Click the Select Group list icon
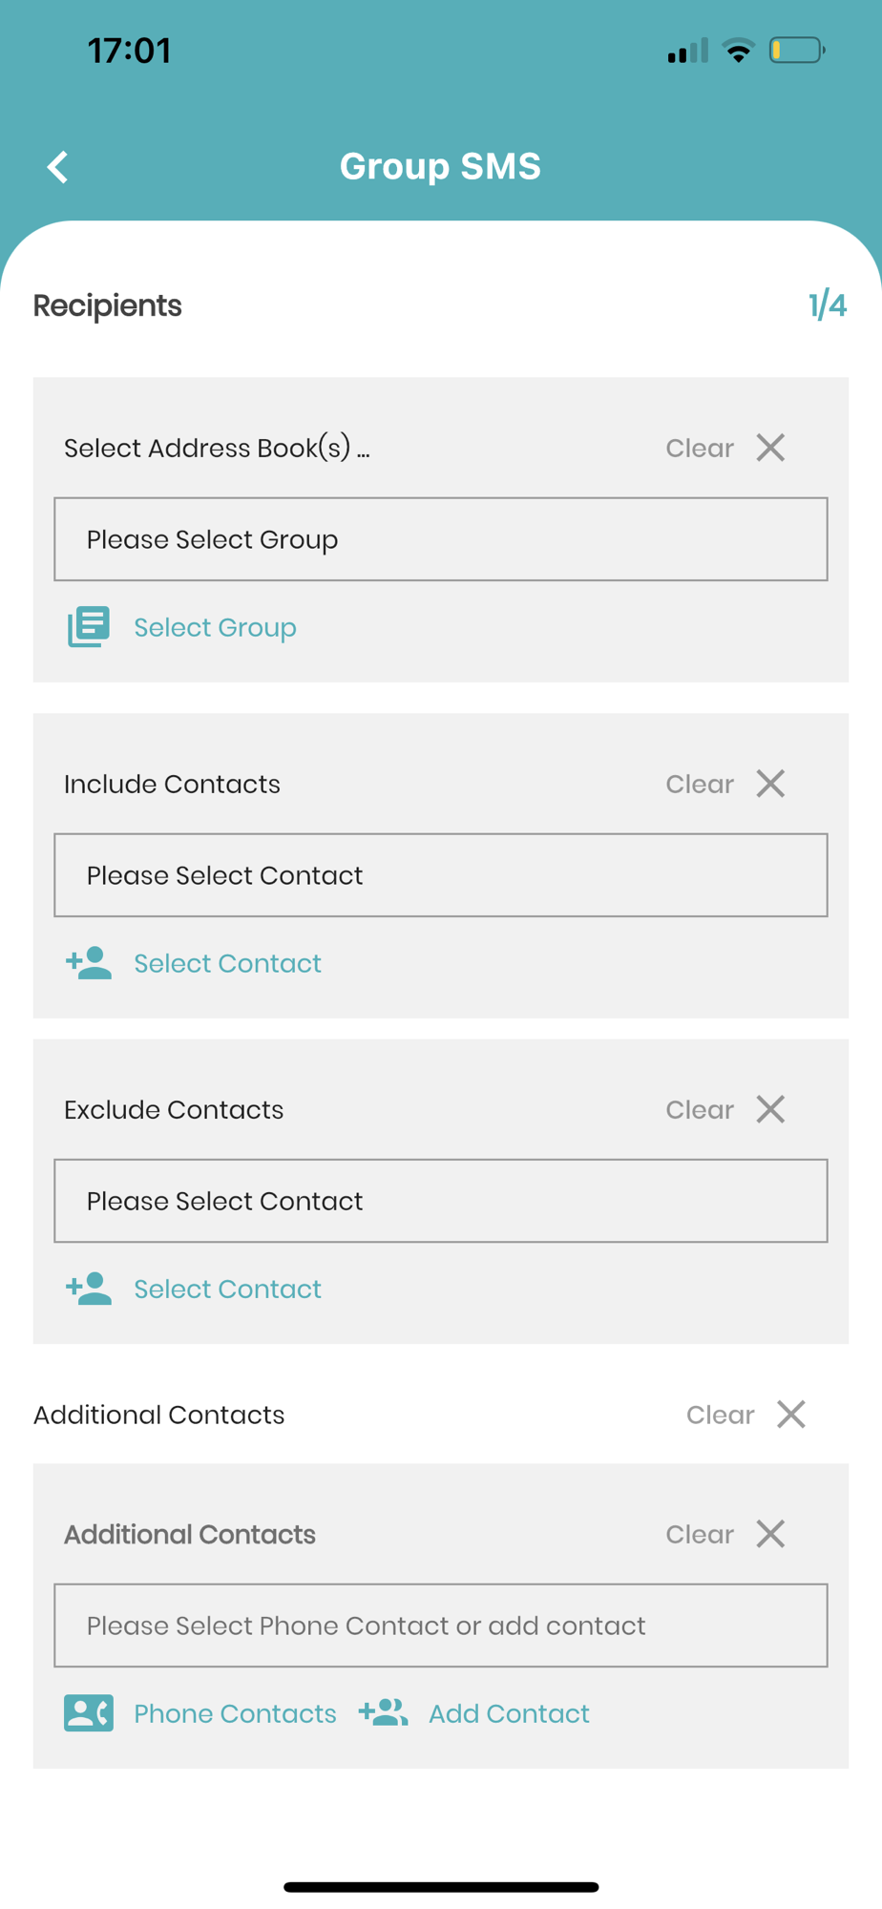The height and width of the screenshot is (1909, 882). (x=89, y=627)
